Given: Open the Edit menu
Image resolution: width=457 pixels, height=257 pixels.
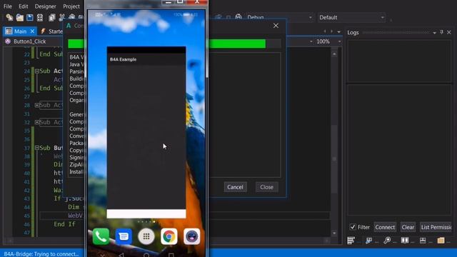Looking at the screenshot, I should pos(24,6).
